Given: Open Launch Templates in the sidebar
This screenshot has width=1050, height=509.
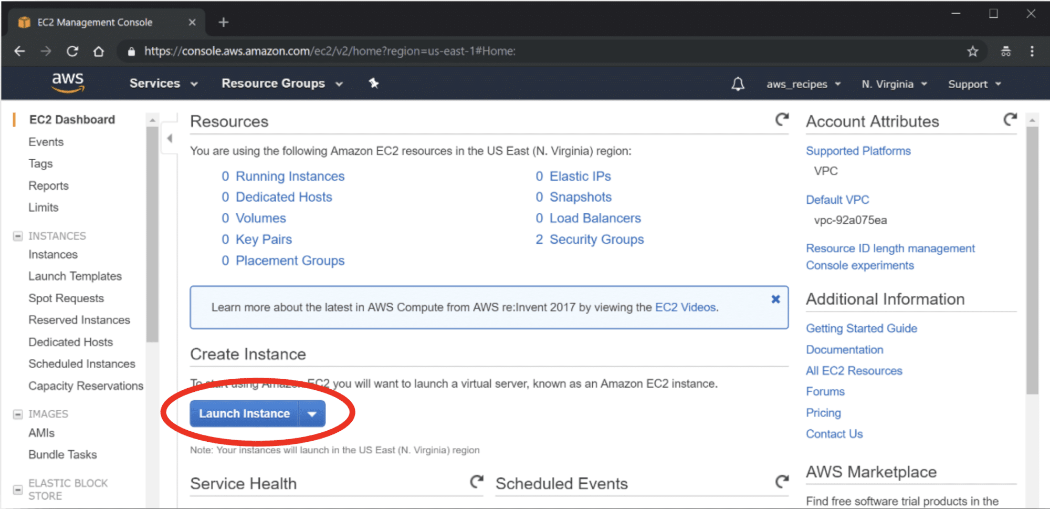Looking at the screenshot, I should (x=75, y=276).
